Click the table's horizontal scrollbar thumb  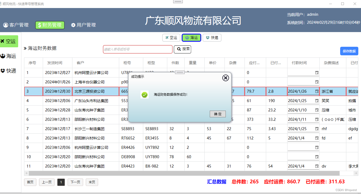point(184,173)
